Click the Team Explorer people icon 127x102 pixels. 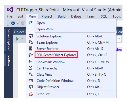[31, 42]
